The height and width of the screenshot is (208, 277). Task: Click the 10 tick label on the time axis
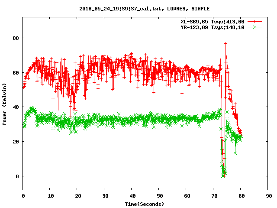tap(51, 196)
